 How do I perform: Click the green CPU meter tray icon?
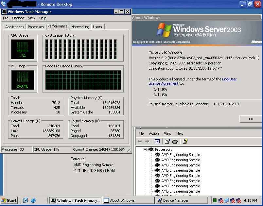[x=215, y=200]
